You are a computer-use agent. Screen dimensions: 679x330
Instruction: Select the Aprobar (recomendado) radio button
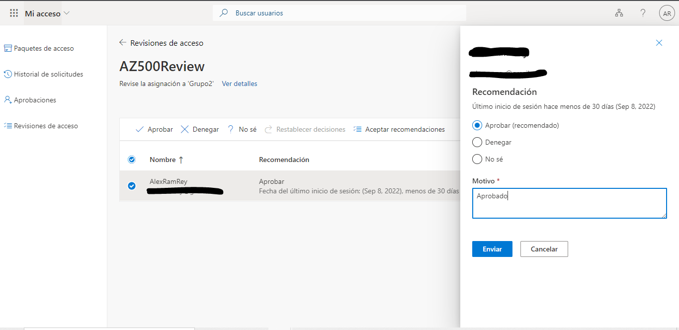pyautogui.click(x=477, y=125)
